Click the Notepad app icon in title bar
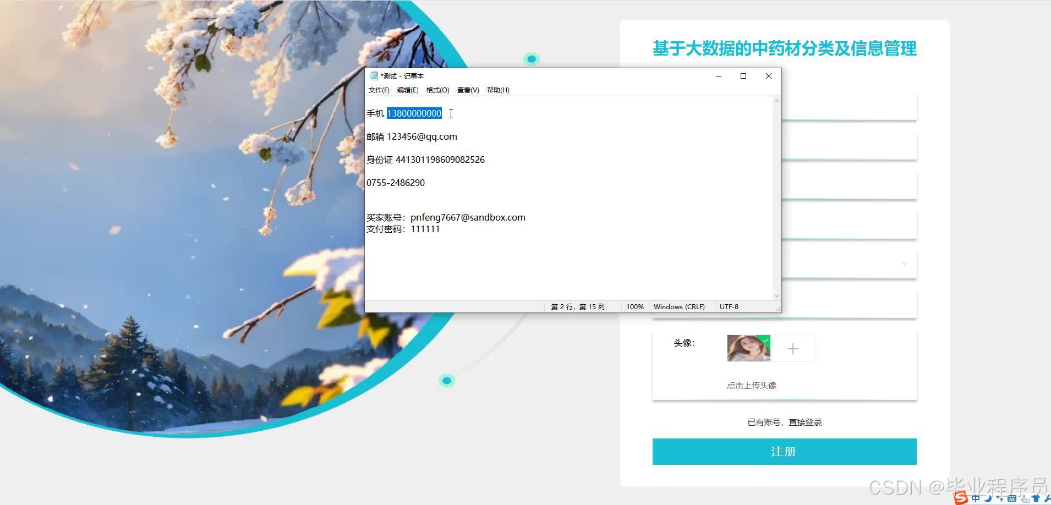The image size is (1051, 505). tap(374, 76)
